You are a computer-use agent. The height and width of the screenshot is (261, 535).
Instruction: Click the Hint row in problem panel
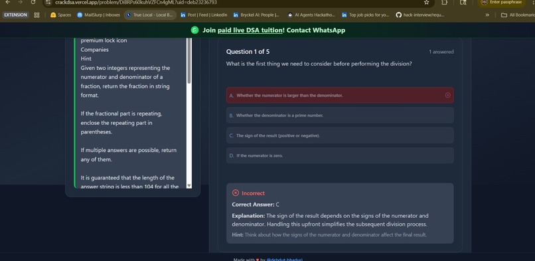click(86, 58)
